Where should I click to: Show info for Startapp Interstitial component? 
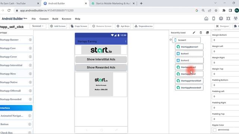click(x=30, y=65)
